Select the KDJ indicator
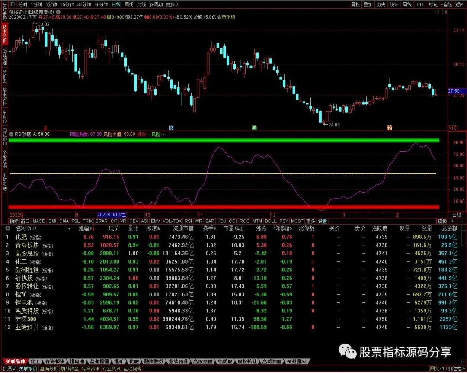This screenshot has width=467, height=373. (x=221, y=221)
